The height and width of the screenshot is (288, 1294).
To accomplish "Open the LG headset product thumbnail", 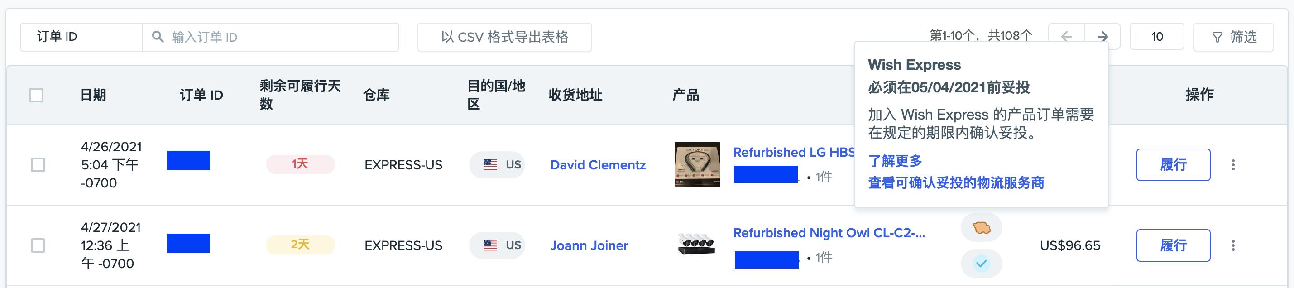I will coord(697,165).
